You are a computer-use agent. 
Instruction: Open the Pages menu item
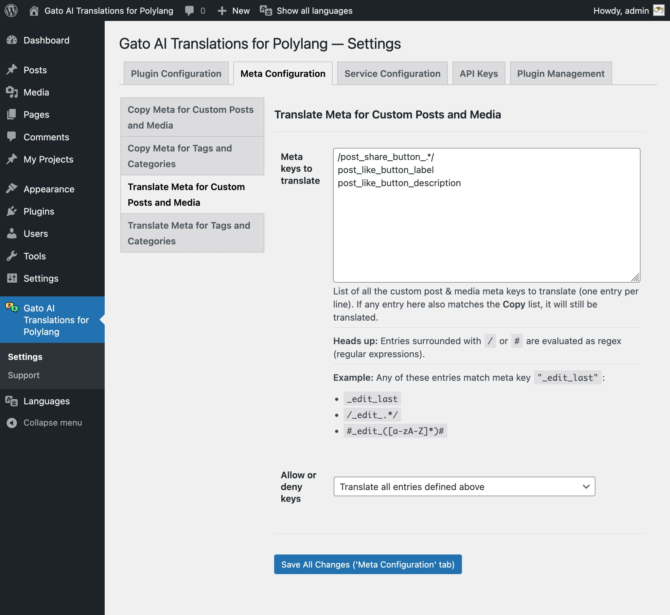coord(52,114)
